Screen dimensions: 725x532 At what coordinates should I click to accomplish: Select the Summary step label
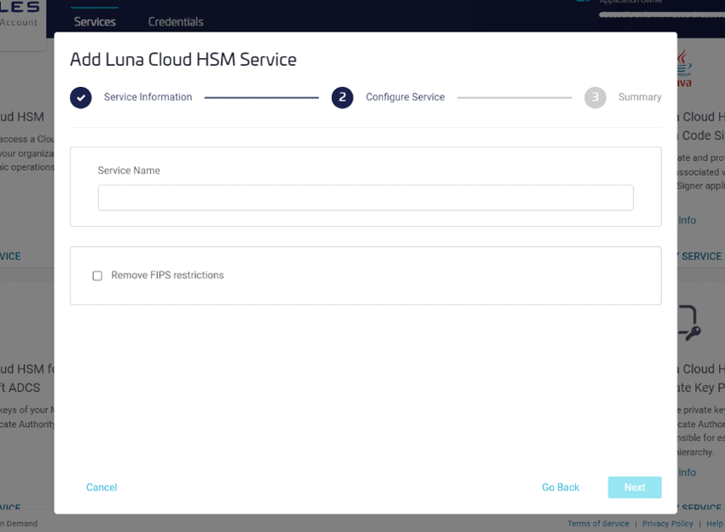tap(640, 97)
